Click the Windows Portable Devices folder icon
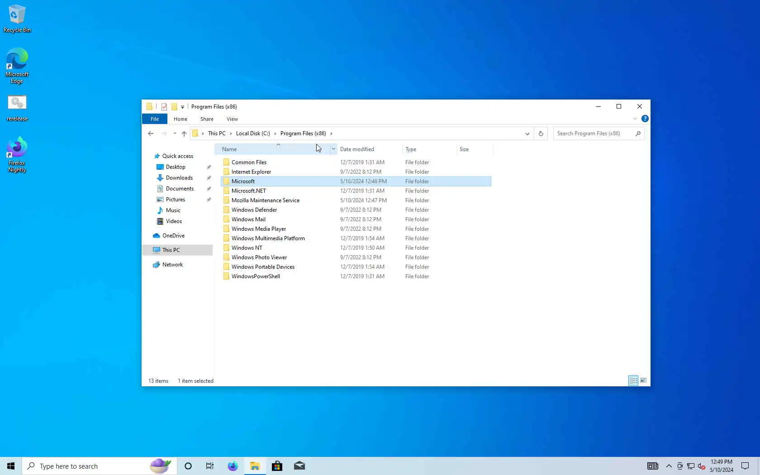 [226, 267]
